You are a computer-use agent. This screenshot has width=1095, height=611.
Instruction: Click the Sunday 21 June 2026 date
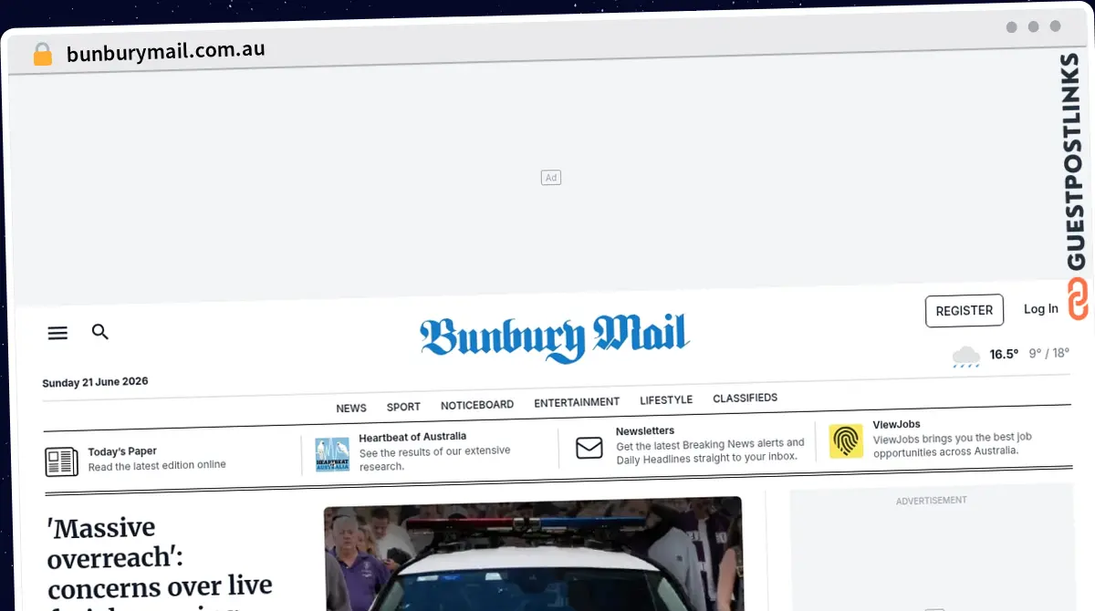[x=95, y=382]
